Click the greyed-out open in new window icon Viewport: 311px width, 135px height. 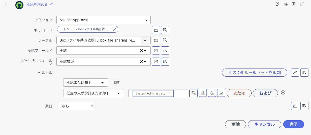[302, 4]
